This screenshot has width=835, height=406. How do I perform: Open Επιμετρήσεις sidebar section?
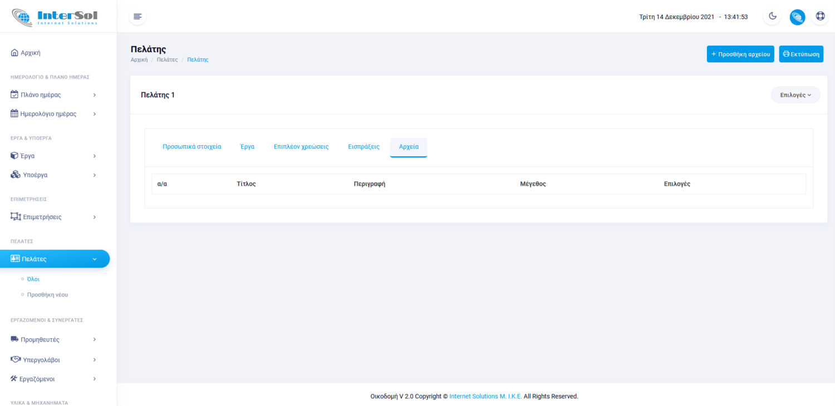[x=54, y=217]
